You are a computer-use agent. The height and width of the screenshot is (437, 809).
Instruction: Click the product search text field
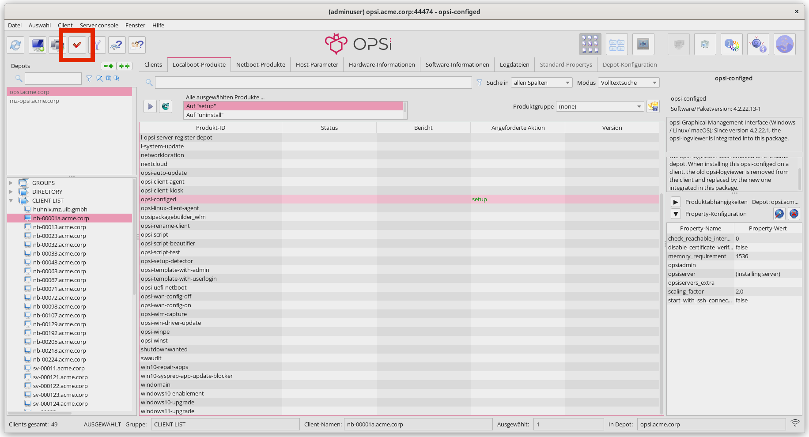tap(314, 83)
